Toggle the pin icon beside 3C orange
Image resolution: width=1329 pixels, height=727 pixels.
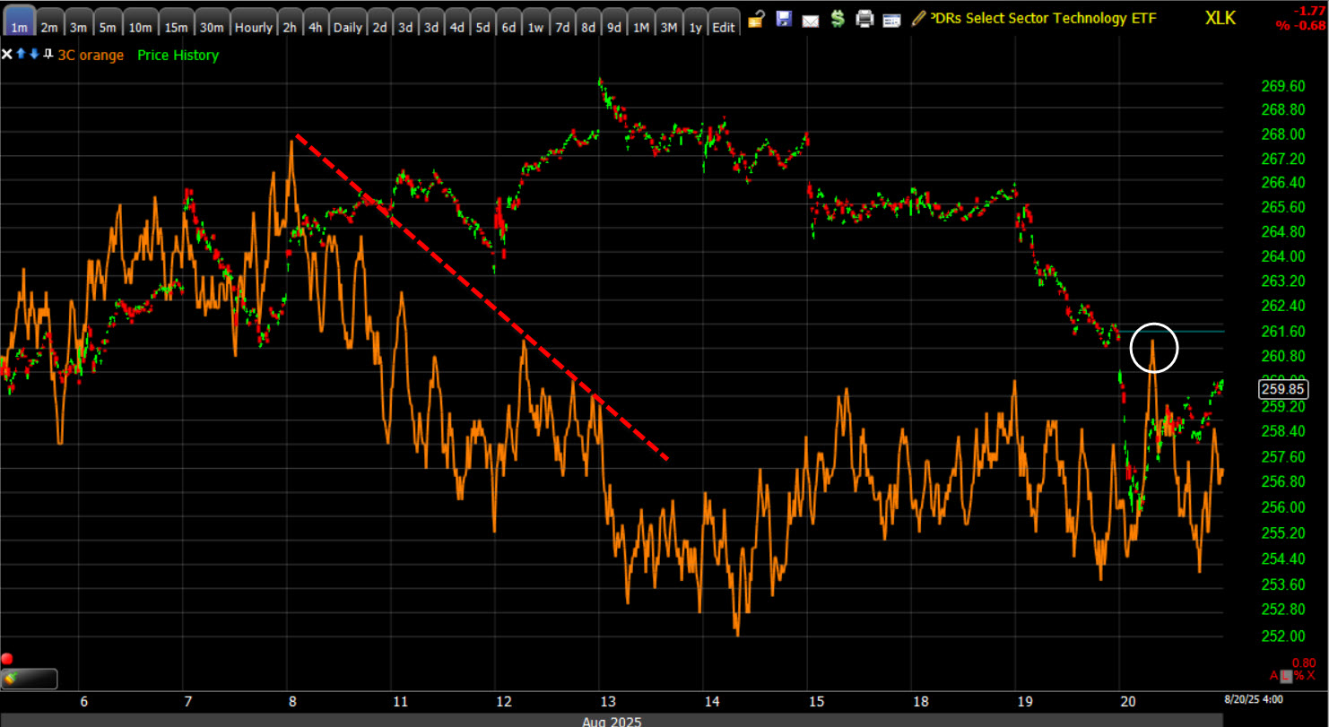tap(48, 55)
